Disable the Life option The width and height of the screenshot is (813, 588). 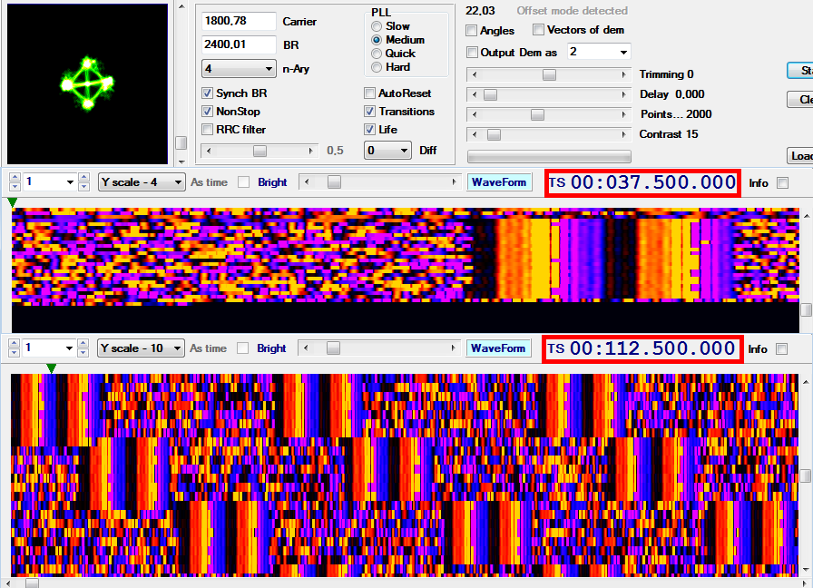click(x=369, y=130)
